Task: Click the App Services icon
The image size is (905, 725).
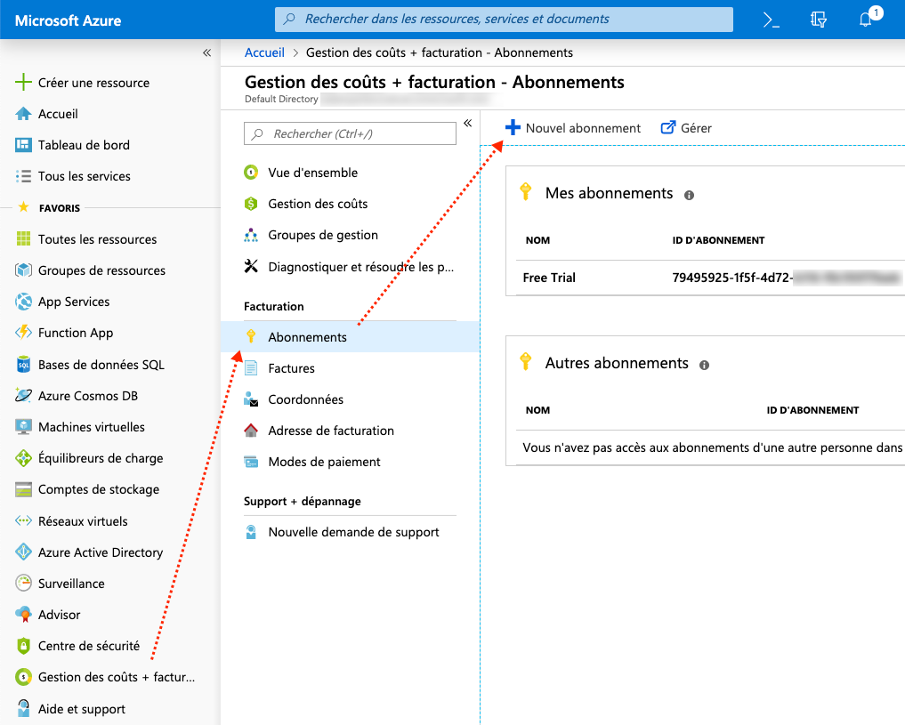Action: pos(23,301)
